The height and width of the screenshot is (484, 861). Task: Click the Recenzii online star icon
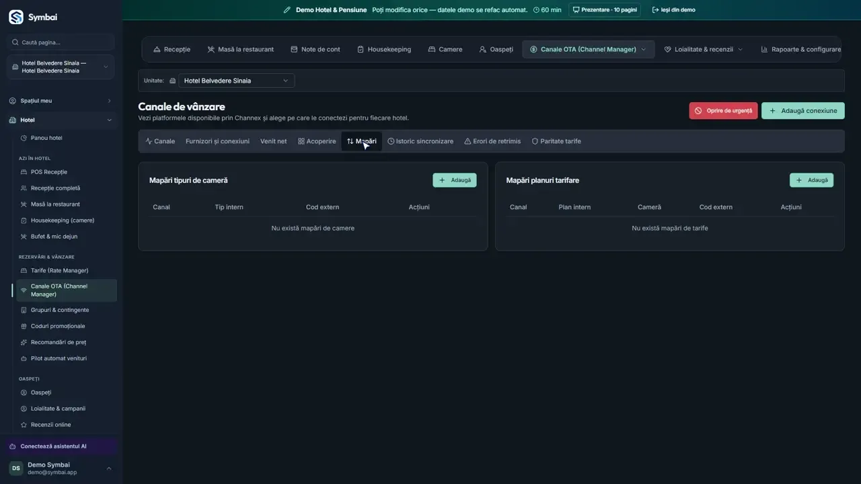tap(24, 425)
